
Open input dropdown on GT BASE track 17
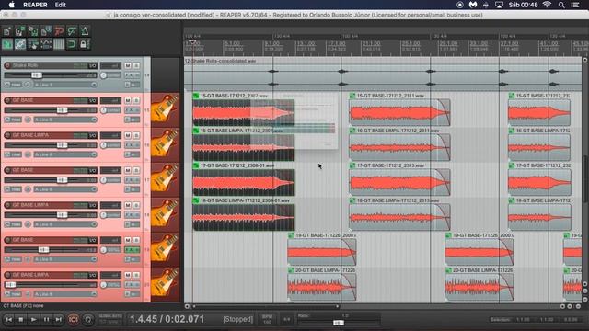65,189
